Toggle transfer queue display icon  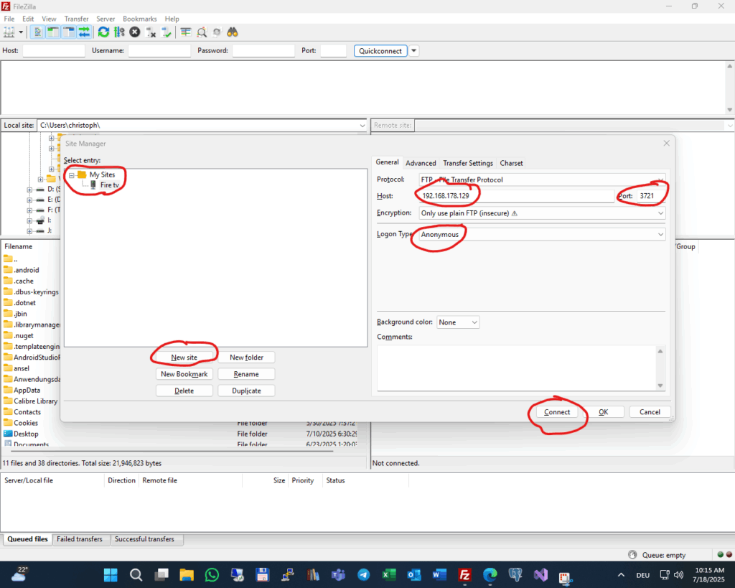(84, 32)
